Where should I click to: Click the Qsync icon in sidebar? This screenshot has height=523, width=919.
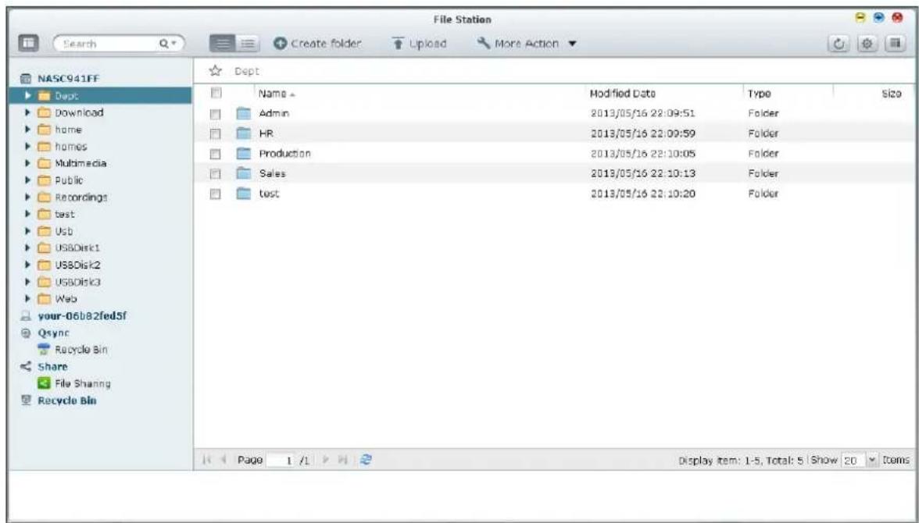[x=25, y=333]
